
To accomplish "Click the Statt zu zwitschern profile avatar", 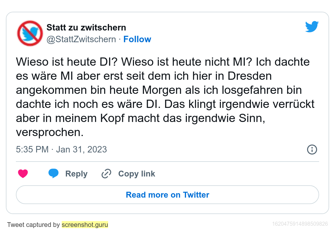I will (x=30, y=33).
